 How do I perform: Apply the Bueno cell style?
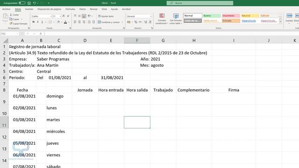pyautogui.click(x=212, y=15)
